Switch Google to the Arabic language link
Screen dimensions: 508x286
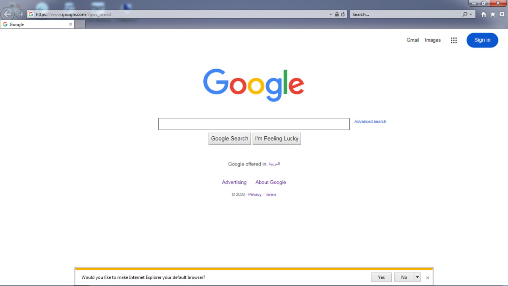coord(274,164)
